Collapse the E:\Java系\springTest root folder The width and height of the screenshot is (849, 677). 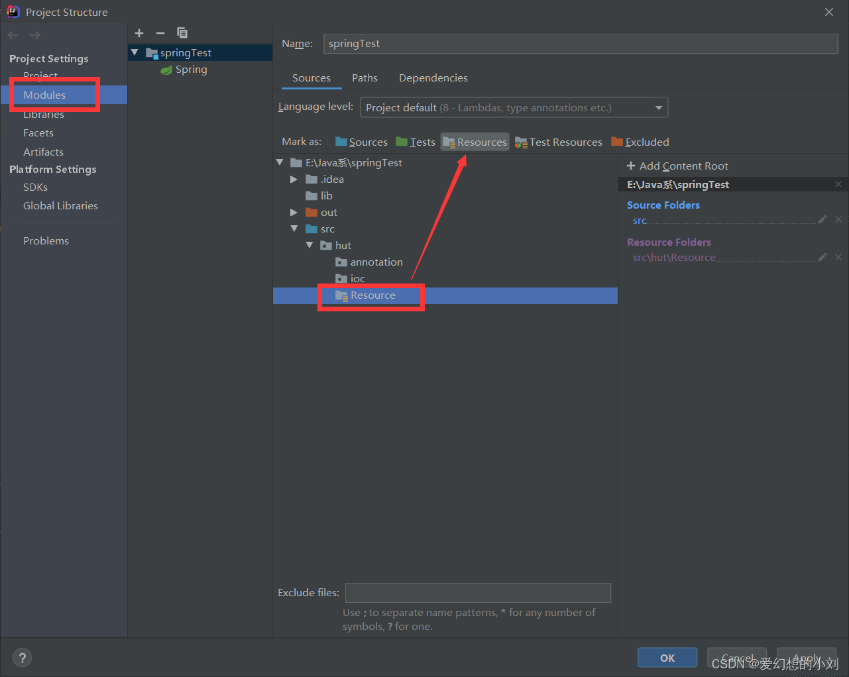280,162
